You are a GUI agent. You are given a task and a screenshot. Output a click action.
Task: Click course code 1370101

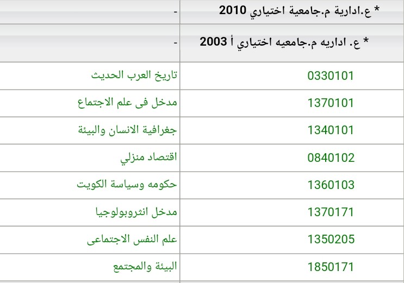point(331,103)
